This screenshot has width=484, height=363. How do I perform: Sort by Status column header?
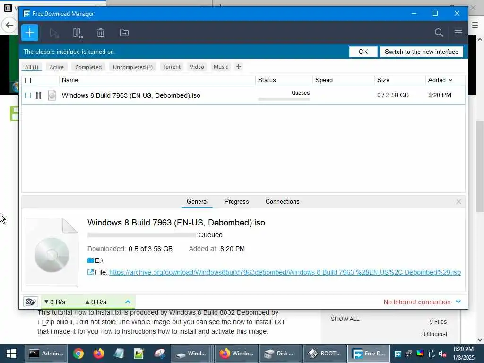(284, 80)
